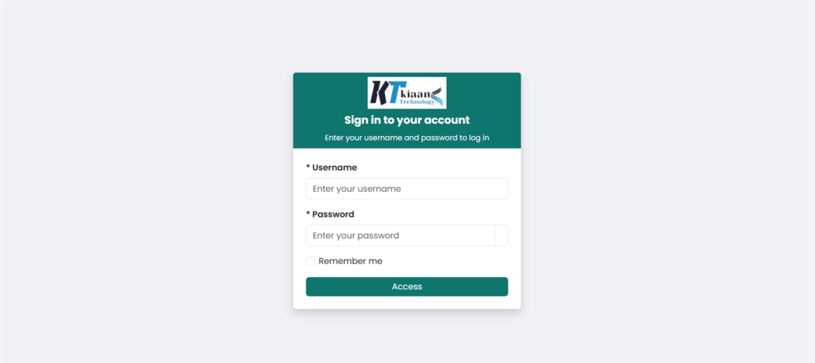Click the asterisk beside Username
Screen dimensions: 815x363
308,167
